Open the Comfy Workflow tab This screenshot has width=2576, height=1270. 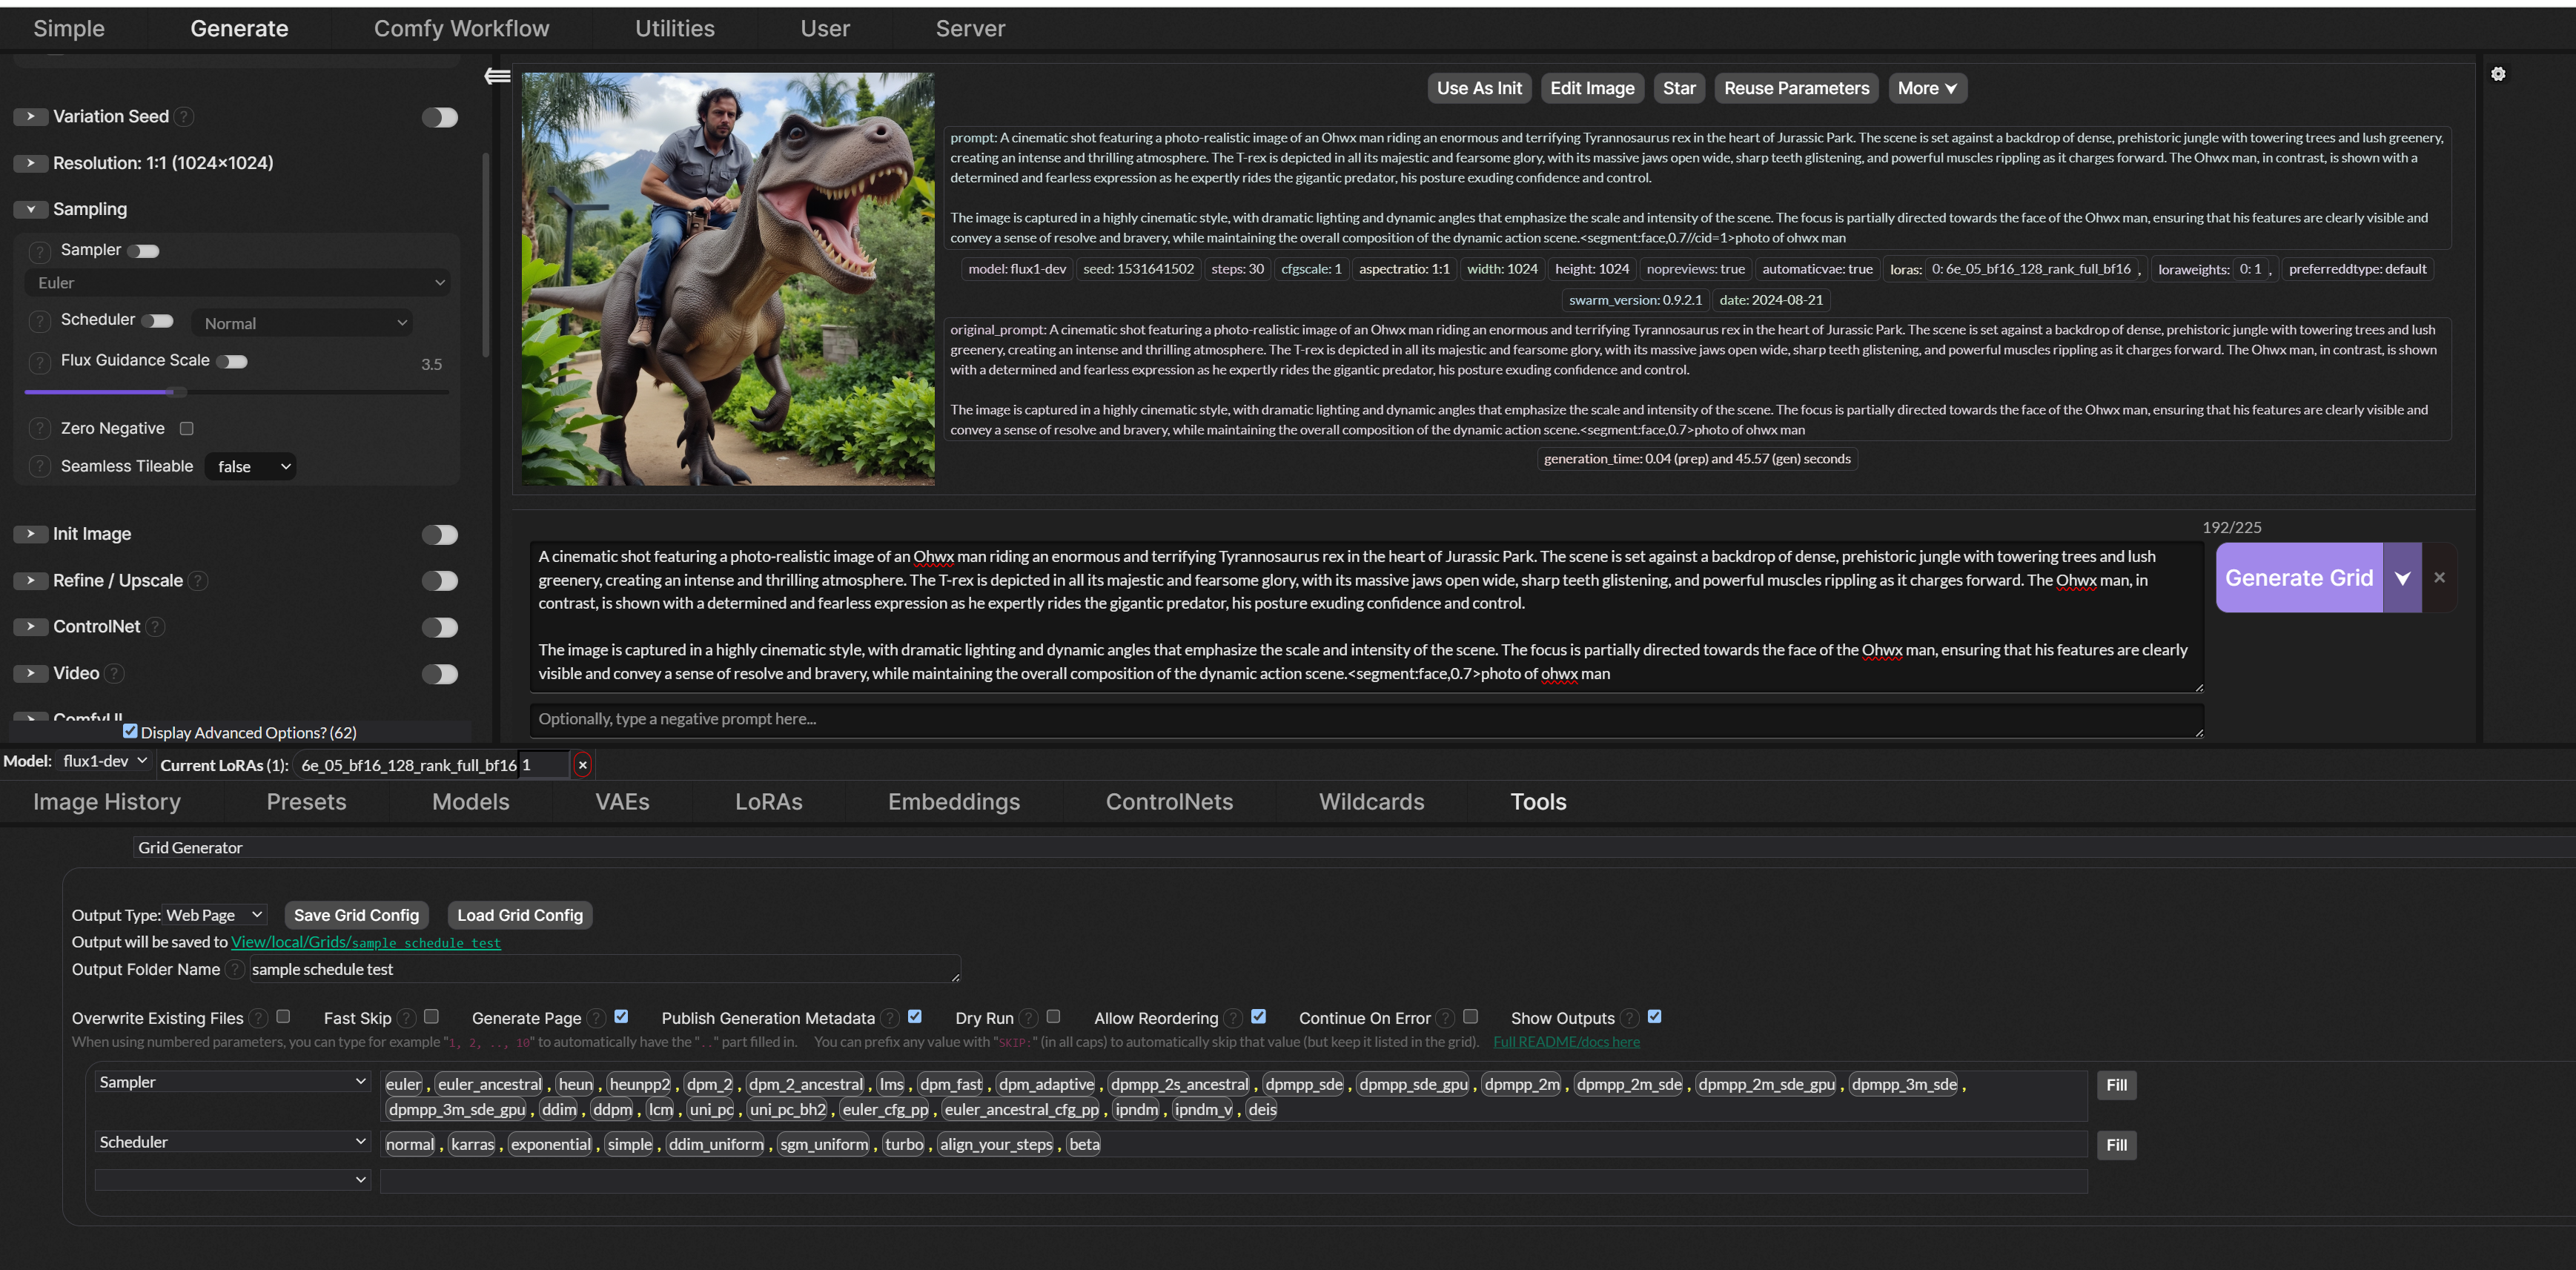pos(461,29)
